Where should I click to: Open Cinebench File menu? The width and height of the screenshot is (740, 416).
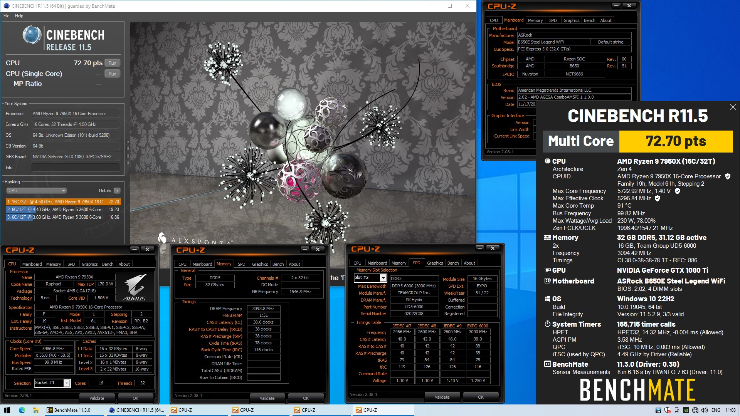tap(7, 16)
